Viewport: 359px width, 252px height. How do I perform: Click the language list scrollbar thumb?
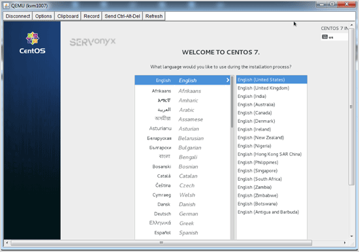(232, 102)
